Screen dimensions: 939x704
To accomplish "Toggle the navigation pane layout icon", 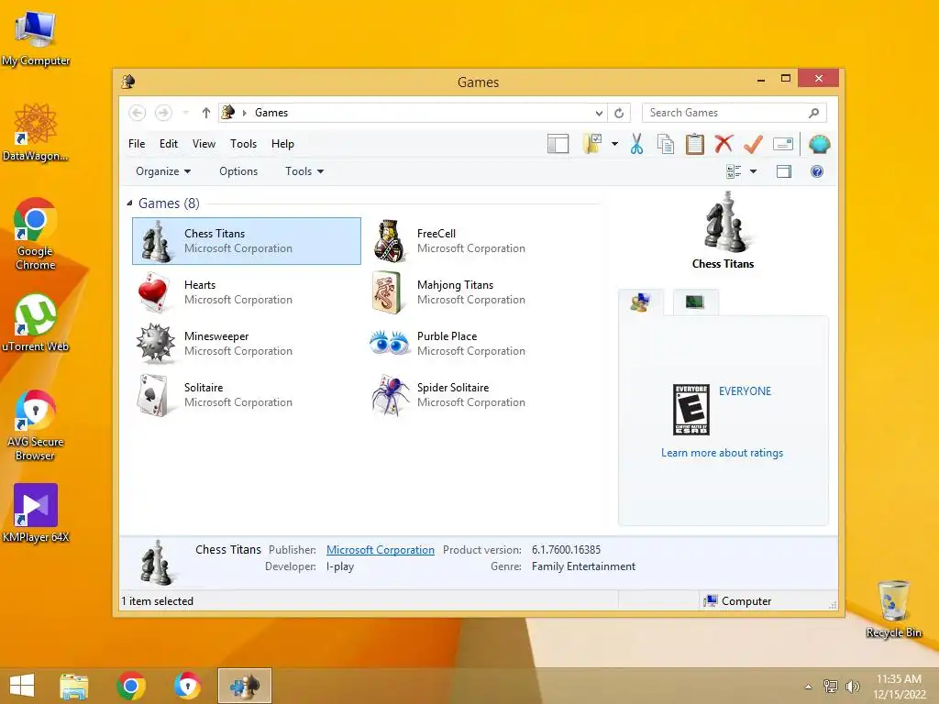I will click(x=558, y=144).
